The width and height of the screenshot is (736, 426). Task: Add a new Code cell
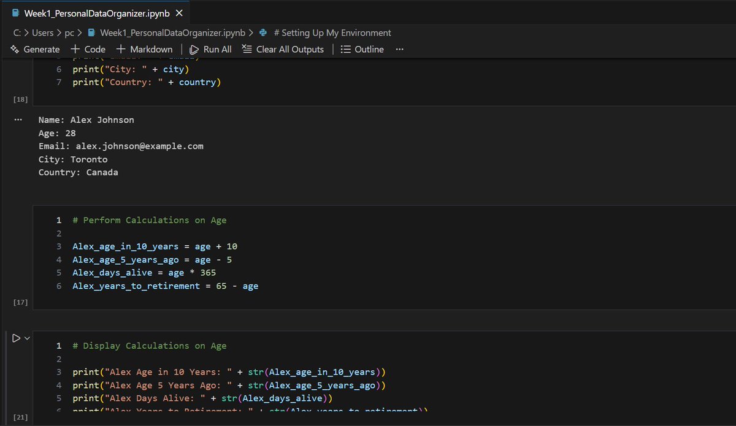[x=88, y=49]
